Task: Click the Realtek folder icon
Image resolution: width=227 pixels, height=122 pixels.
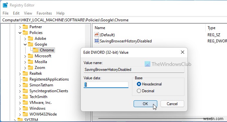Action: (25, 73)
